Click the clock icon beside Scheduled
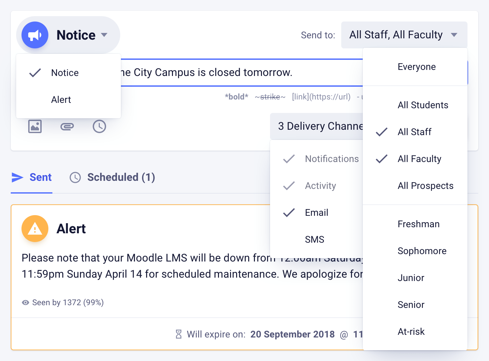The image size is (489, 361). pos(75,177)
